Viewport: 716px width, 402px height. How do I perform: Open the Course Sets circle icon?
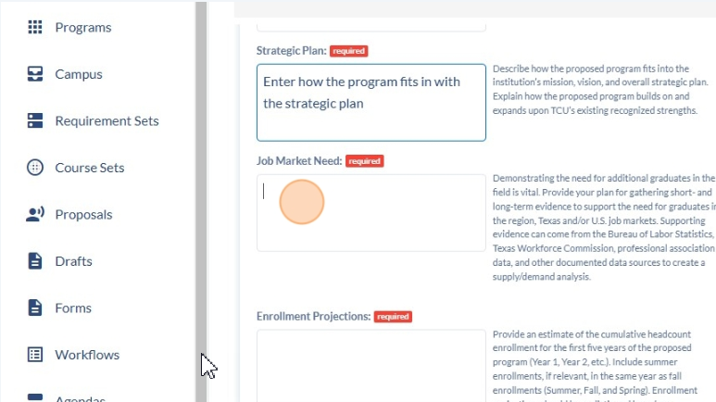pyautogui.click(x=35, y=168)
